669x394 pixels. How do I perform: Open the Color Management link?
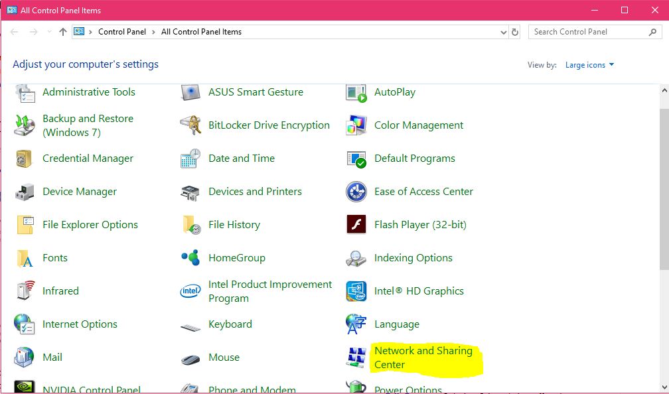coord(419,125)
